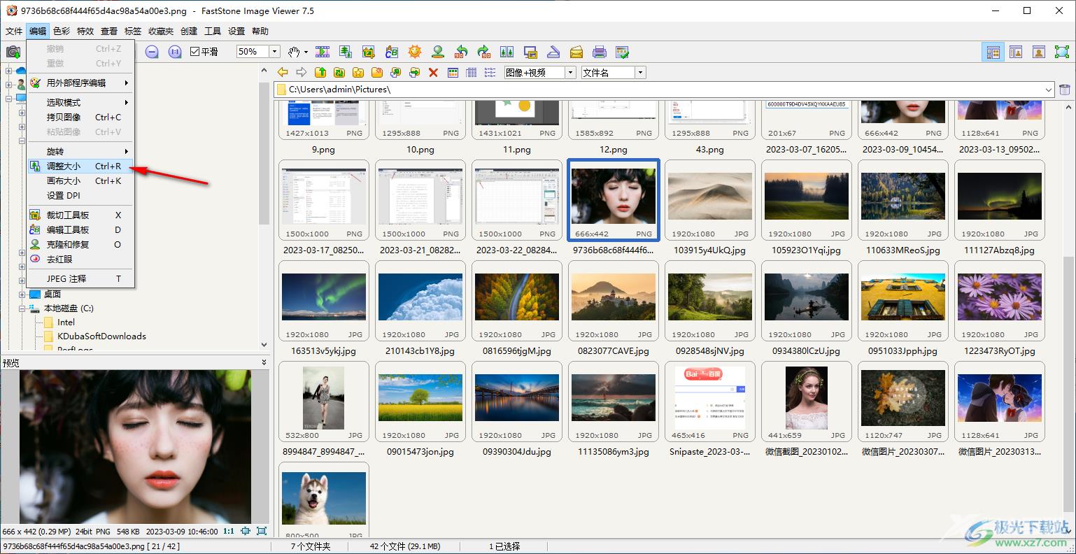Choose 去红眼 from the menu
The width and height of the screenshot is (1076, 554).
click(x=80, y=260)
